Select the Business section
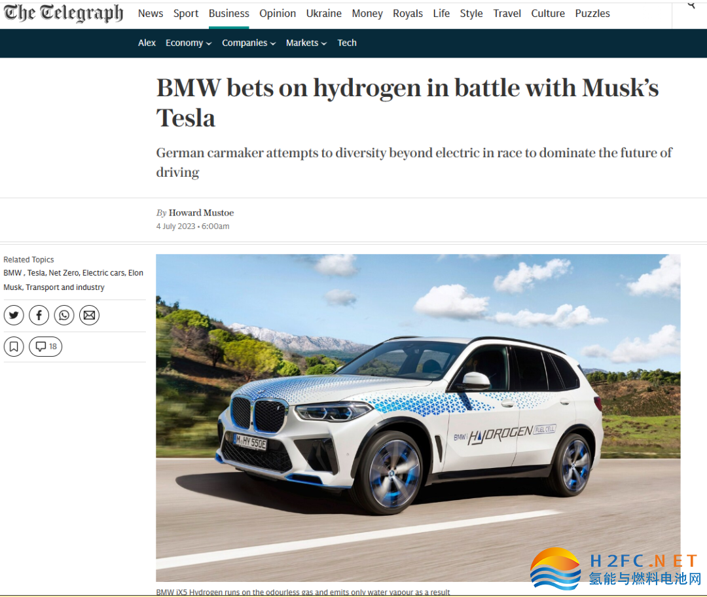This screenshot has height=597, width=707. pos(228,14)
